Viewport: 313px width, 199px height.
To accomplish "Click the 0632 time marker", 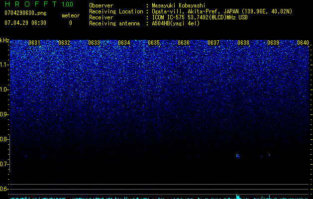I will pyautogui.click(x=64, y=43).
